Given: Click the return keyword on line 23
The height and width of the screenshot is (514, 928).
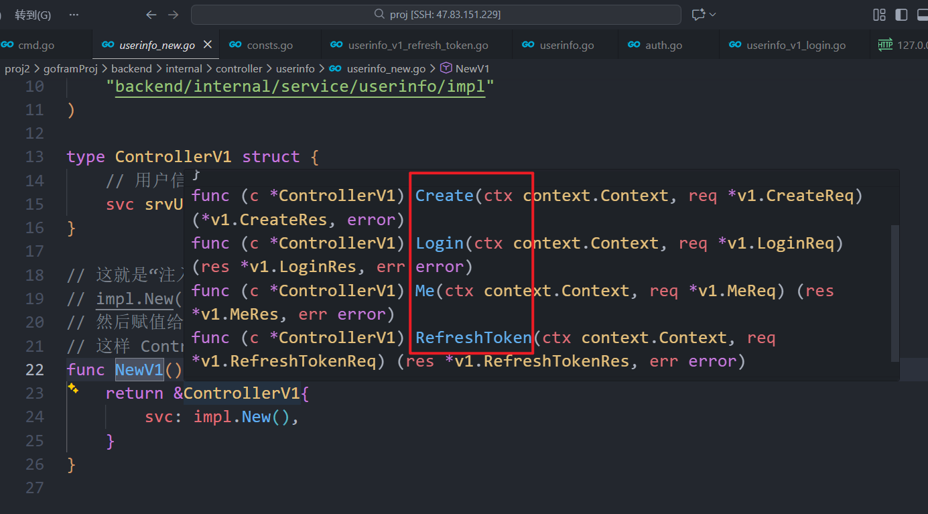Looking at the screenshot, I should 135,393.
